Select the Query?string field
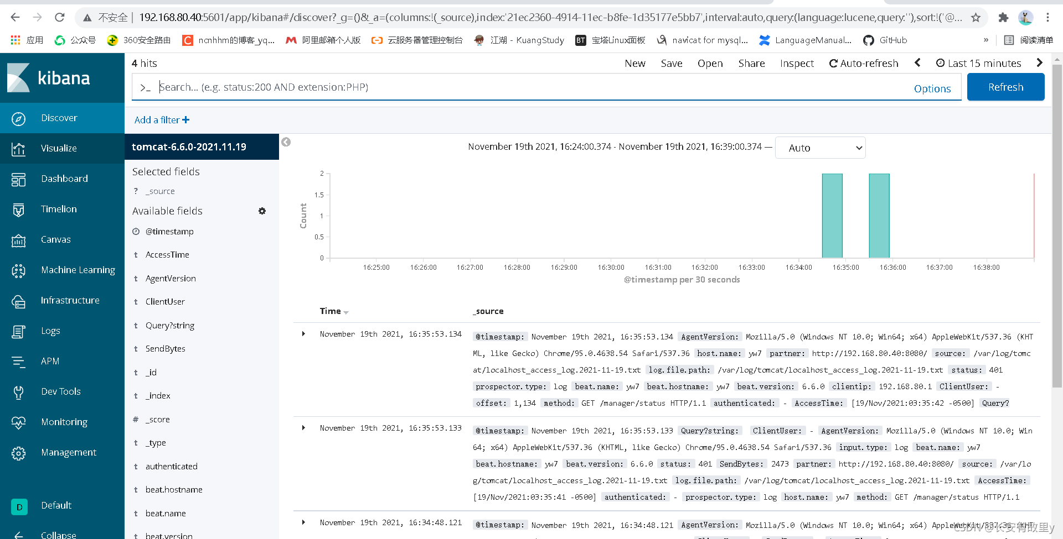 click(x=170, y=325)
